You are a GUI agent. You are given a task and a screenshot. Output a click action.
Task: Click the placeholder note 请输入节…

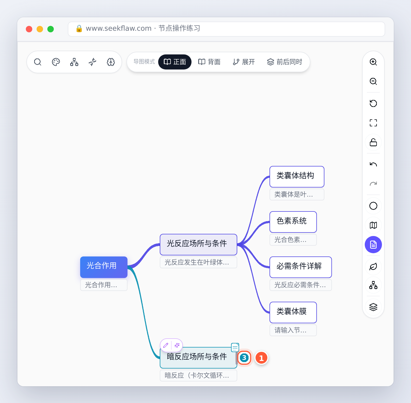293,330
